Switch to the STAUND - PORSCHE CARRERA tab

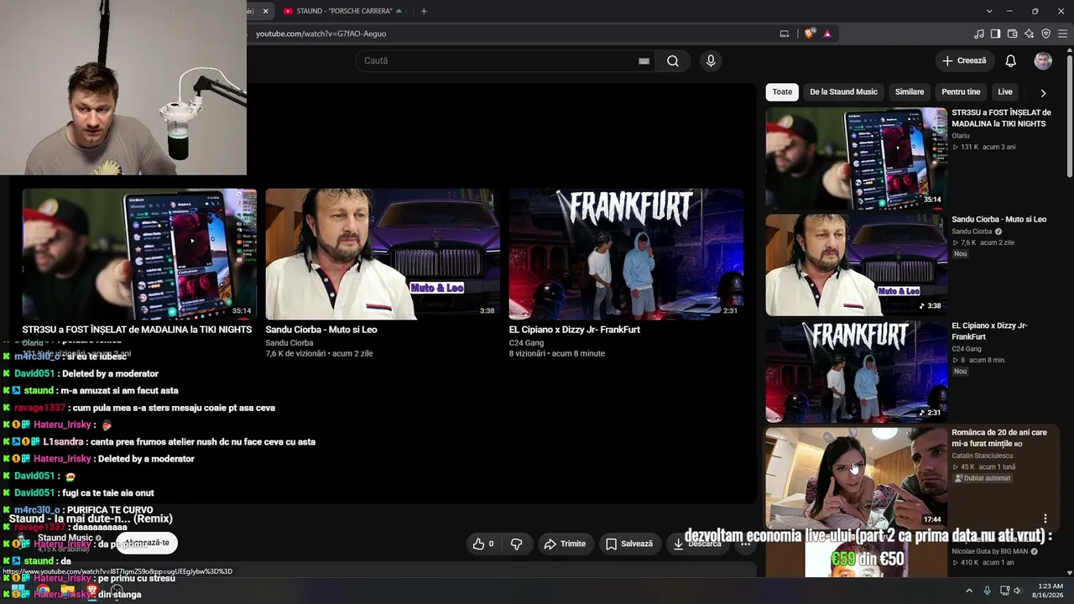tap(345, 11)
